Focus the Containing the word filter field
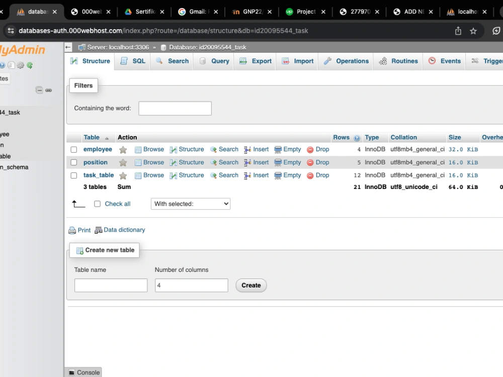Viewport: 503px width, 377px height. point(175,109)
